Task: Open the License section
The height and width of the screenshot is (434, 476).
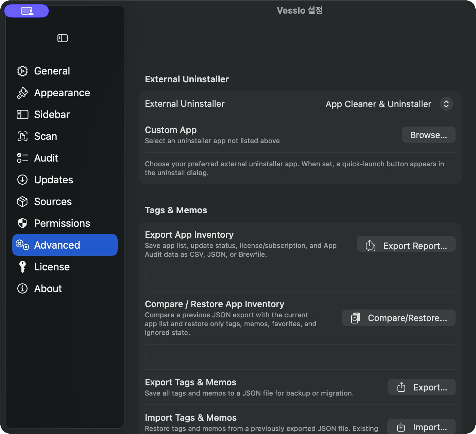Action: (x=65, y=267)
